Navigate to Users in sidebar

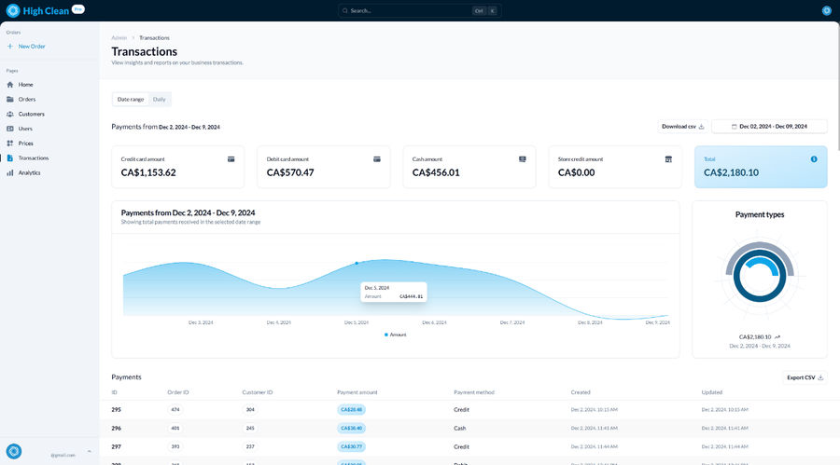[25, 129]
